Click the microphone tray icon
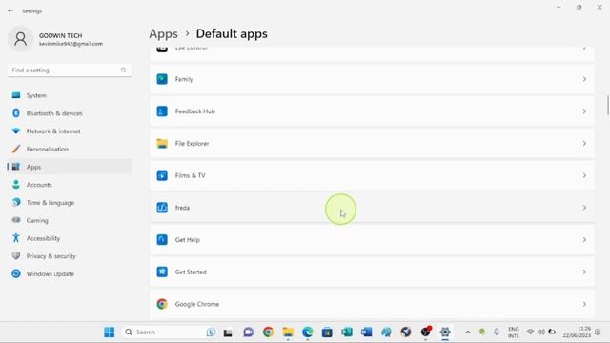610x343 pixels. tap(497, 333)
